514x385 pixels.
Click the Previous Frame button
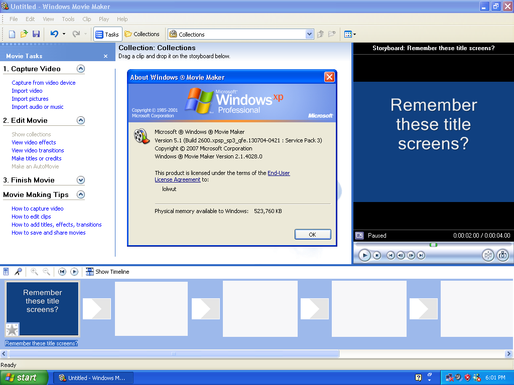401,255
